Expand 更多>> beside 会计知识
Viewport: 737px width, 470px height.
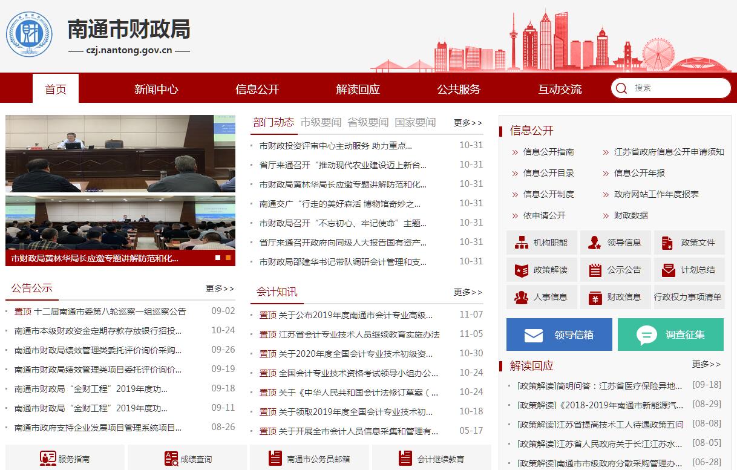point(468,292)
